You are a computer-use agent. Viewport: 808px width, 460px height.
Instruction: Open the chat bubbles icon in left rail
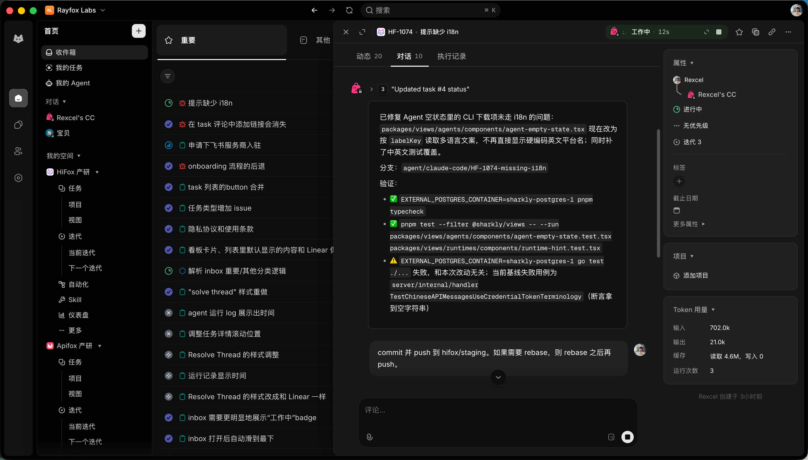(18, 125)
